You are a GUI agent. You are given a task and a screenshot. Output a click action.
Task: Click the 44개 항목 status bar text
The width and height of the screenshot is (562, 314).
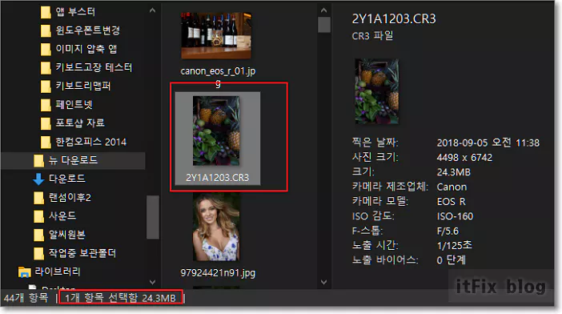pos(26,298)
